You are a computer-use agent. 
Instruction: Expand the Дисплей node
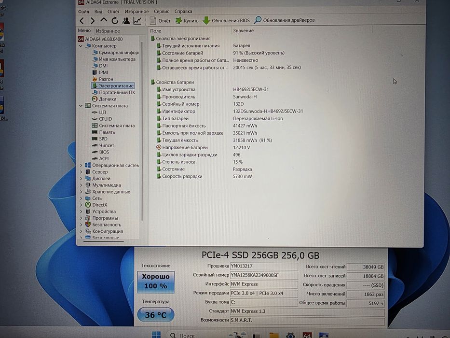click(81, 179)
